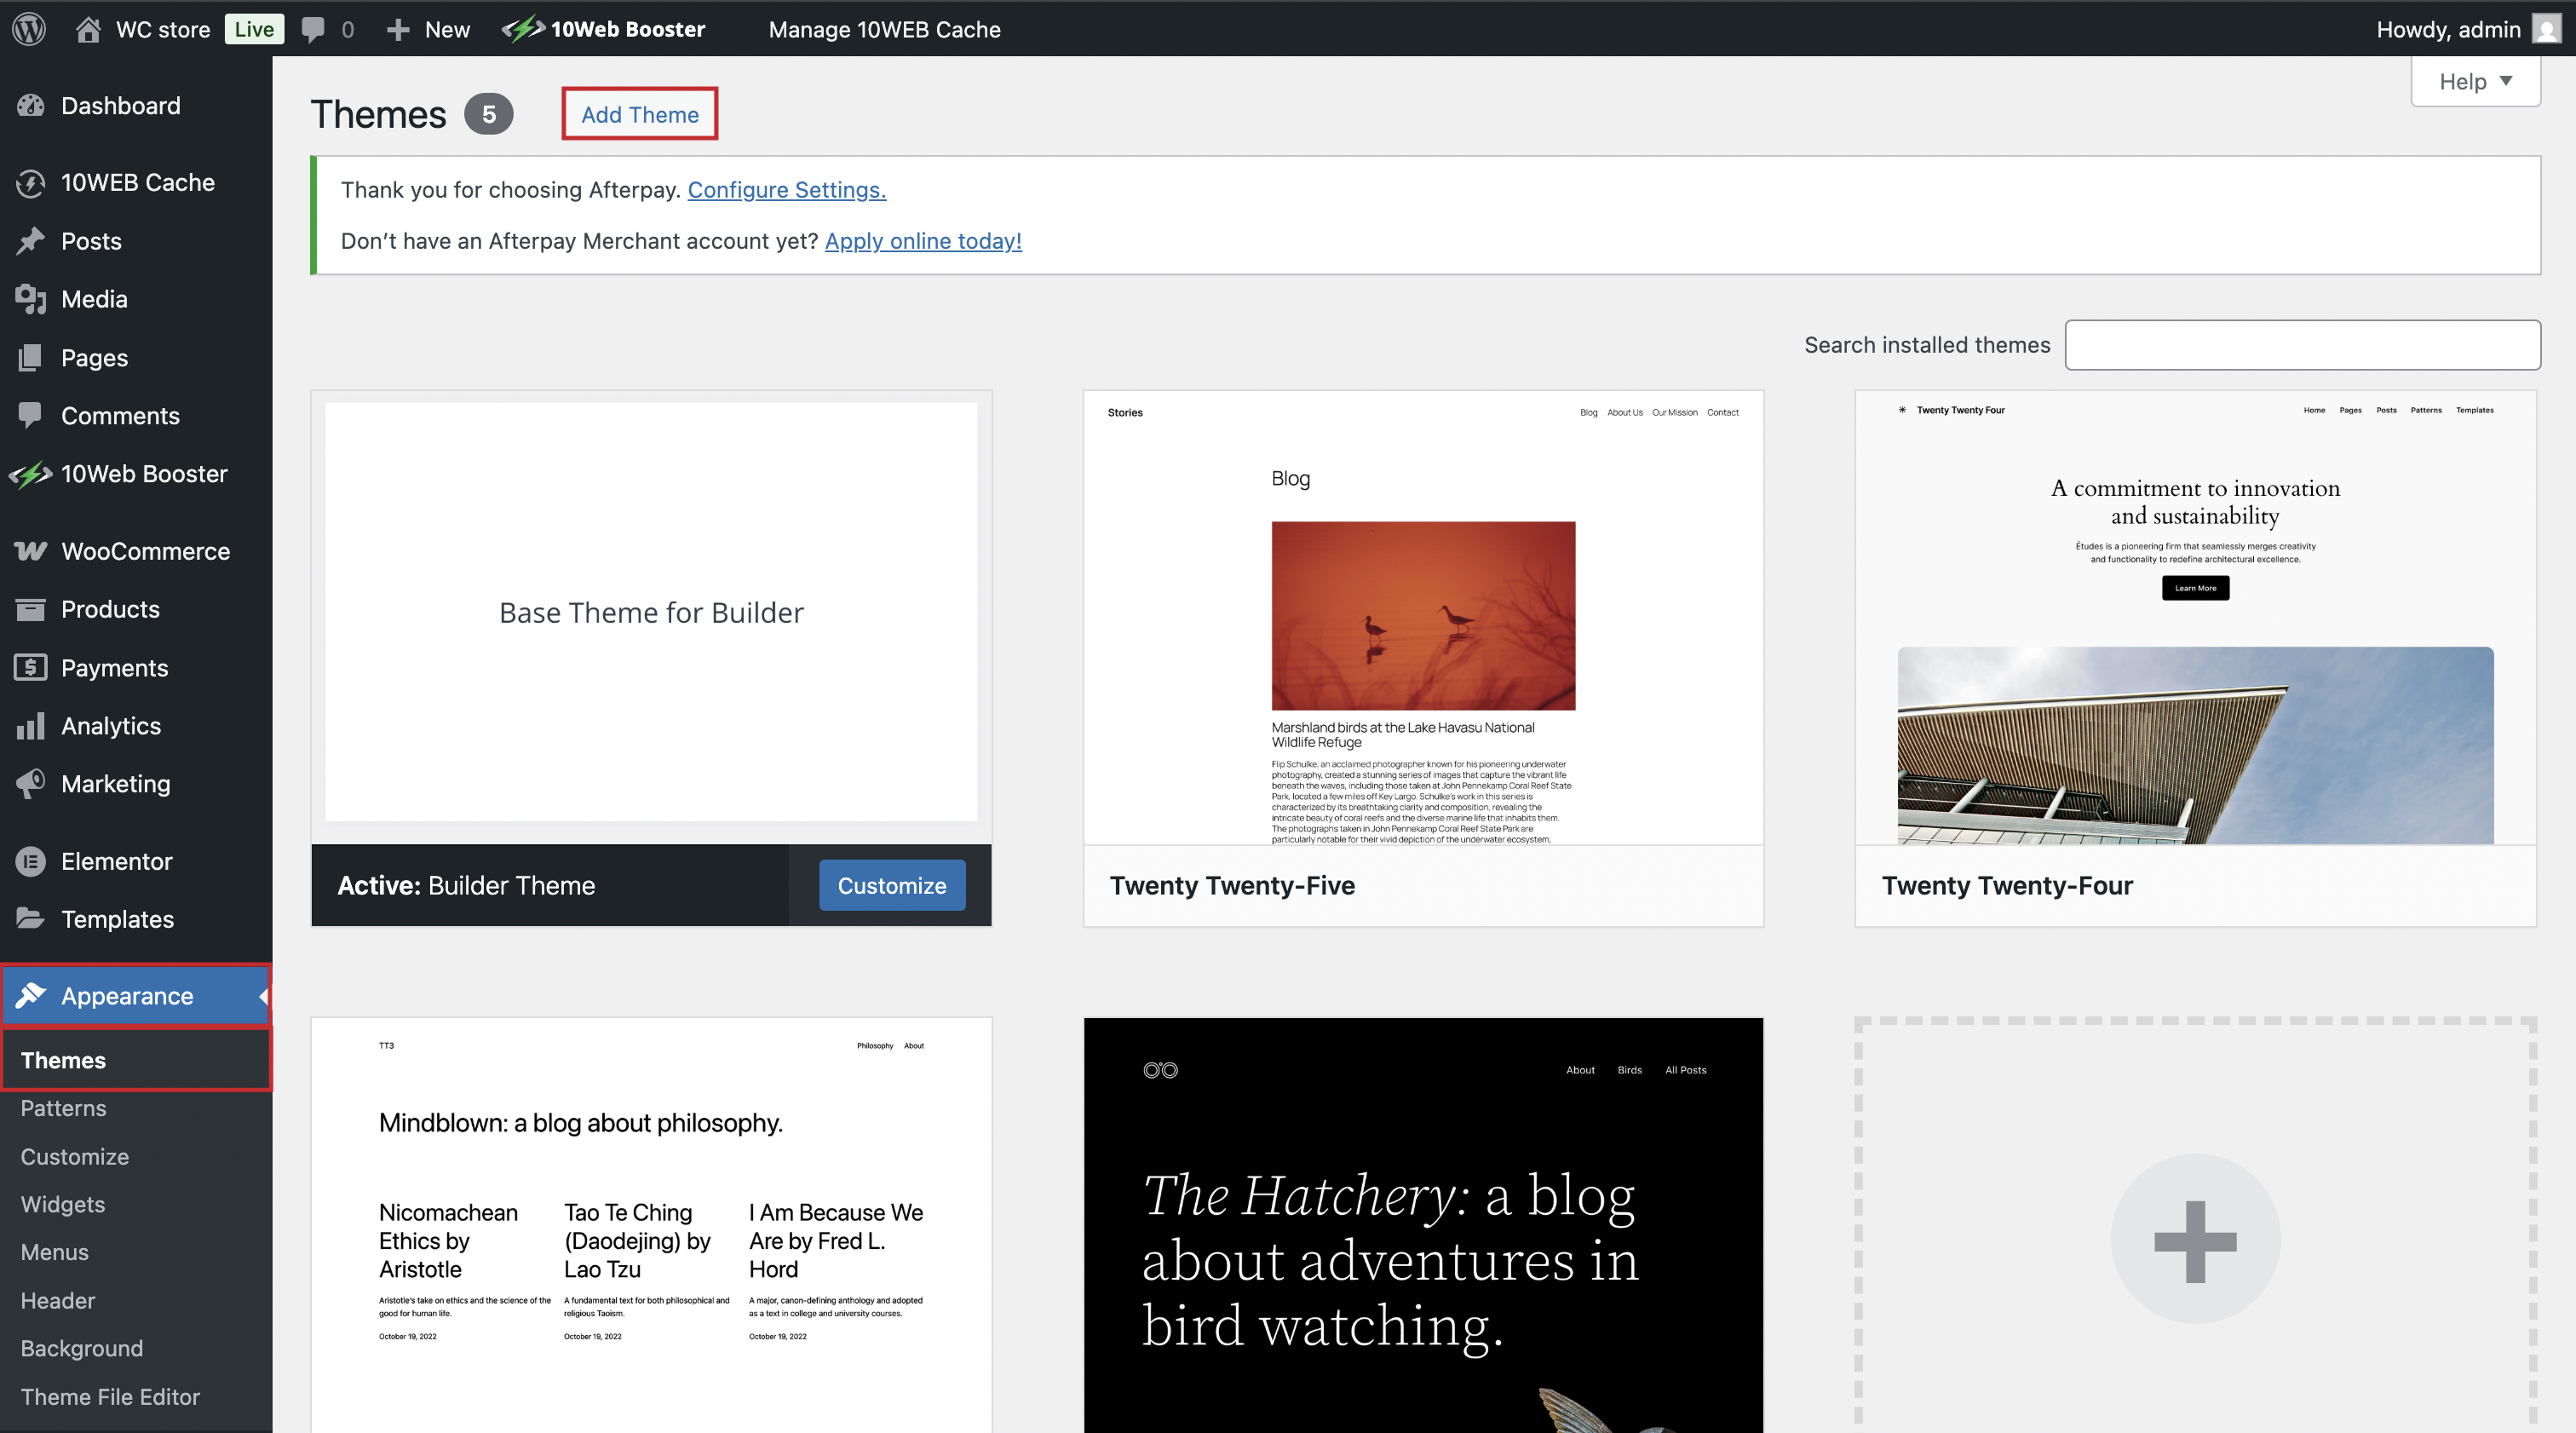Select the Twenty Twenty-Five theme thumbnail
Image resolution: width=2576 pixels, height=1433 pixels.
1423,617
